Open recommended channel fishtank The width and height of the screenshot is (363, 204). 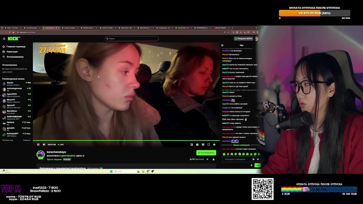point(16,123)
